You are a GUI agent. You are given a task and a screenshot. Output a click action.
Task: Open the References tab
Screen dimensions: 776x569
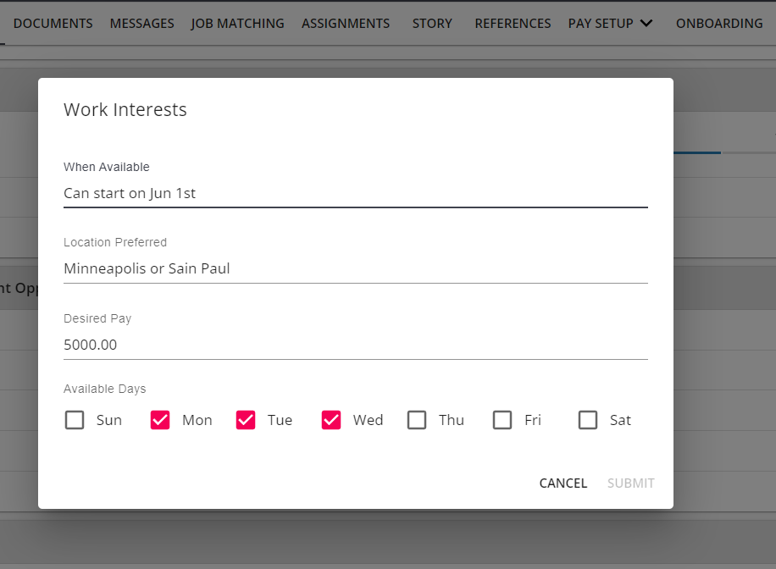coord(513,23)
